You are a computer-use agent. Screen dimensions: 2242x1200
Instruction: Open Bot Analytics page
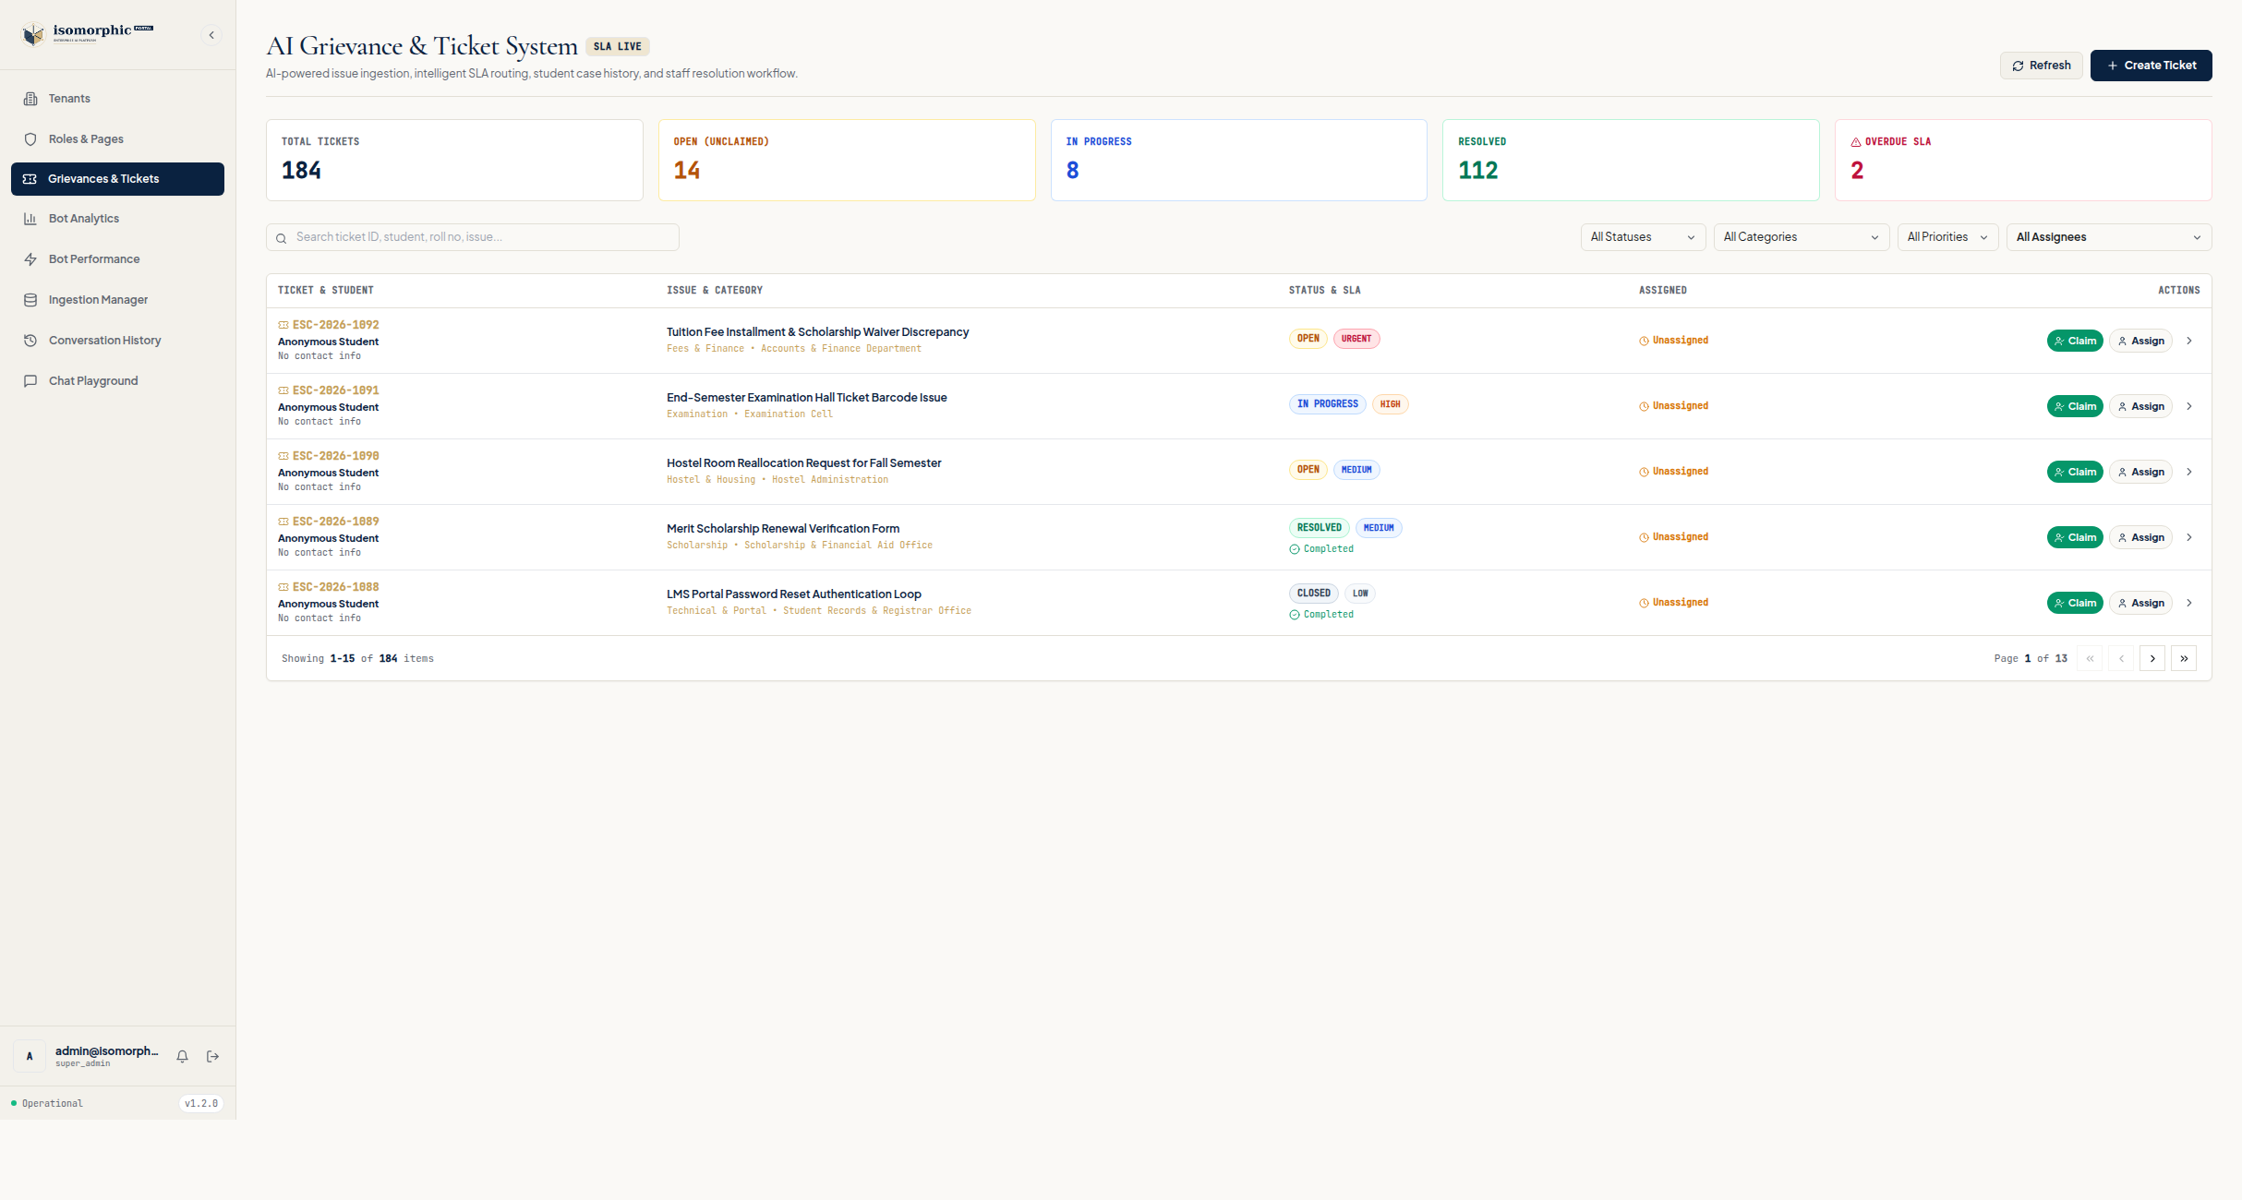117,219
